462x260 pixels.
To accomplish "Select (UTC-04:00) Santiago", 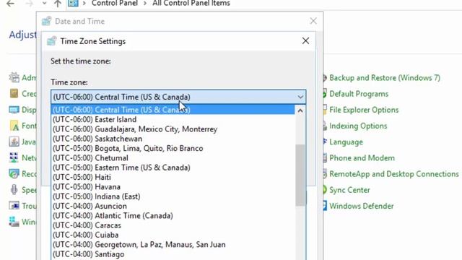I will [173, 254].
